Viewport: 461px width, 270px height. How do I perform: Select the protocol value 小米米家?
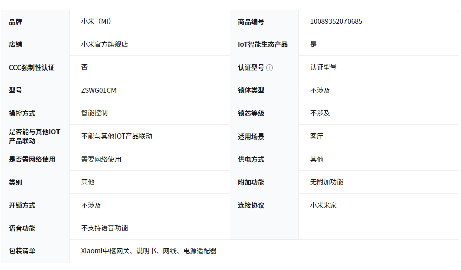point(323,205)
